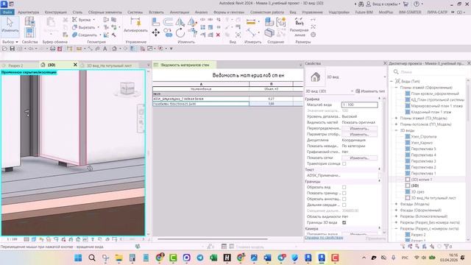Click Изменить next to Параметры отображения
Screen dimensions: 471x265
(x=359, y=134)
